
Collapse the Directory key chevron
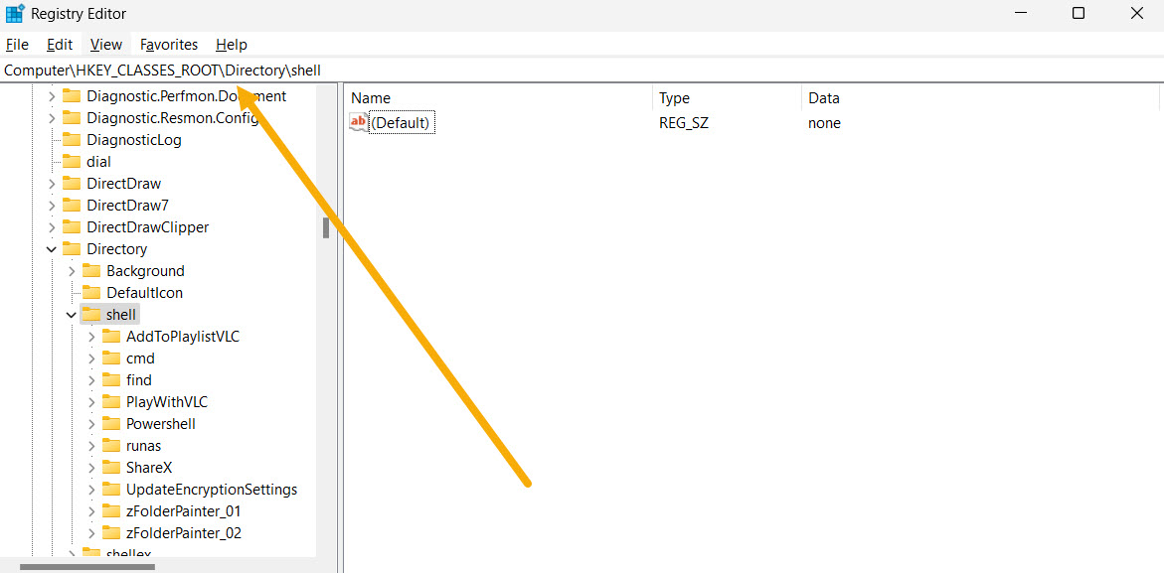51,248
